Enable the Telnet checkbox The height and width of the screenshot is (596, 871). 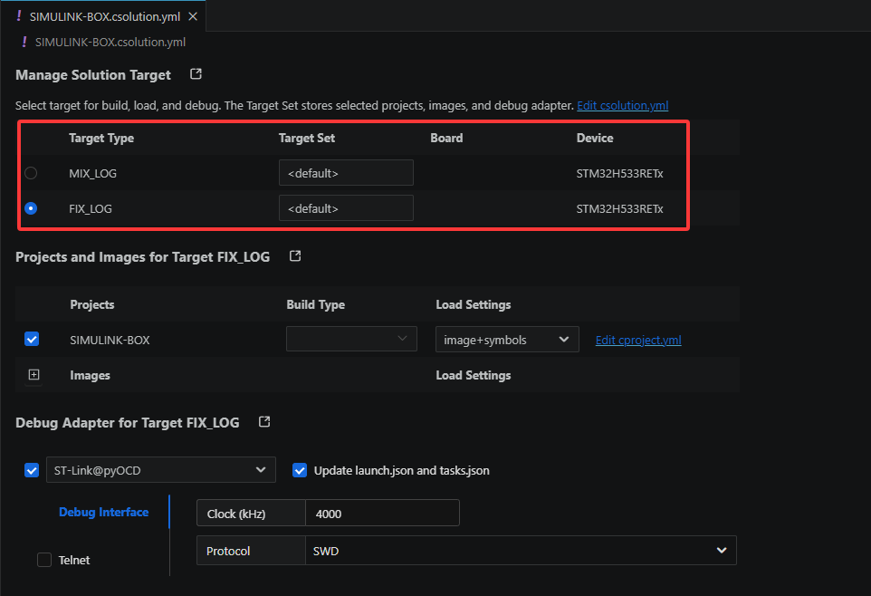[x=44, y=559]
